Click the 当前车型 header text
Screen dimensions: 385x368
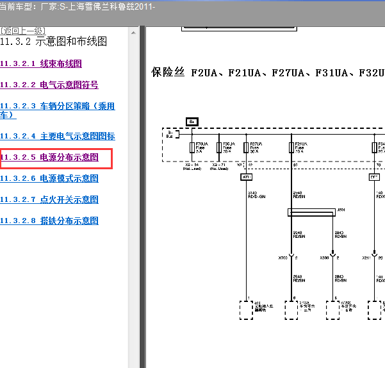(x=78, y=6)
